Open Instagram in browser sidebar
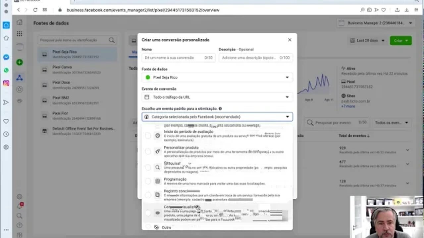 (6, 83)
